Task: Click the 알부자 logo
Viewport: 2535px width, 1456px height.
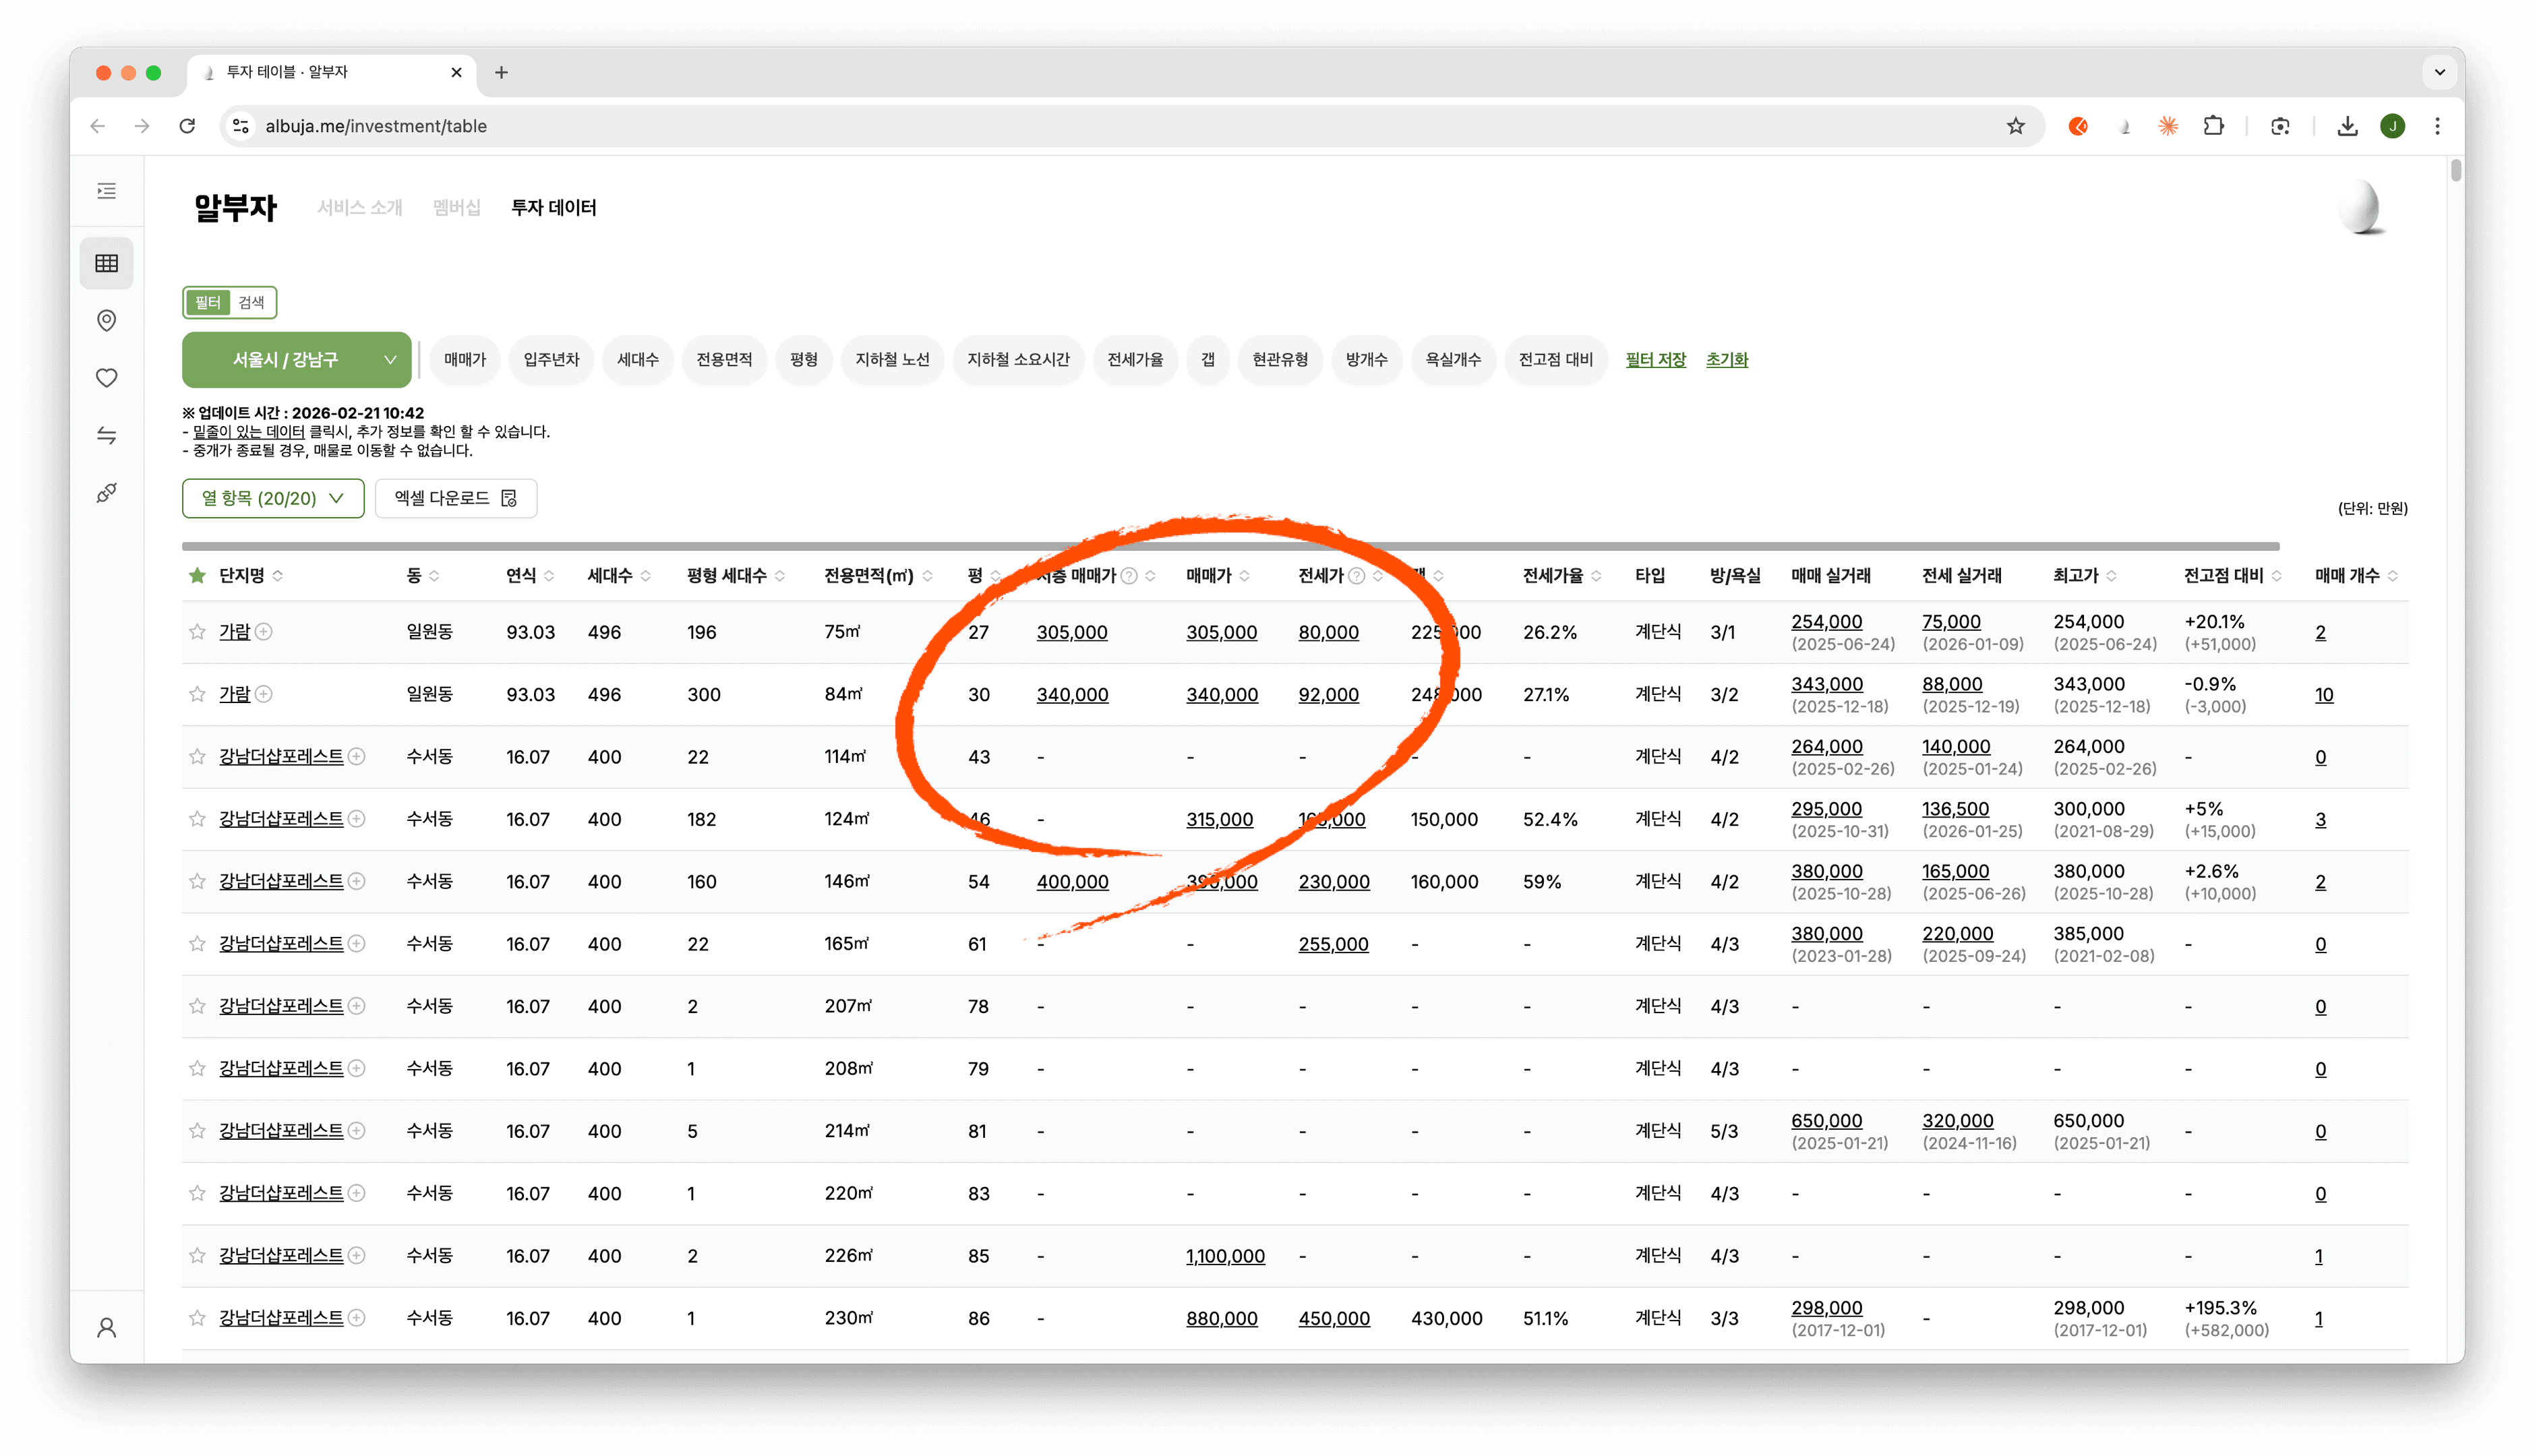Action: pos(235,207)
